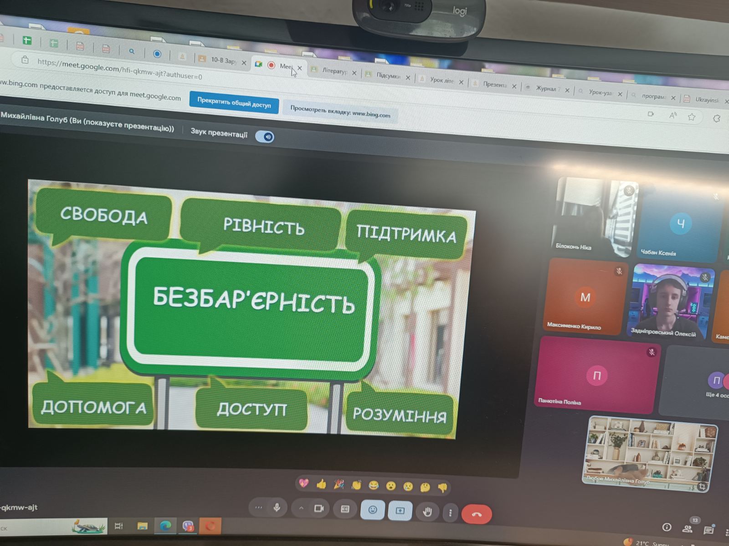Send the sparkling heart reaction

[304, 483]
